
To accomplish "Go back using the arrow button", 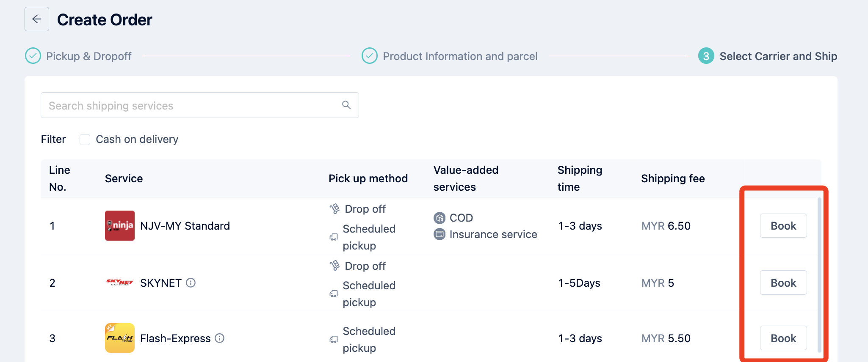I will tap(37, 19).
